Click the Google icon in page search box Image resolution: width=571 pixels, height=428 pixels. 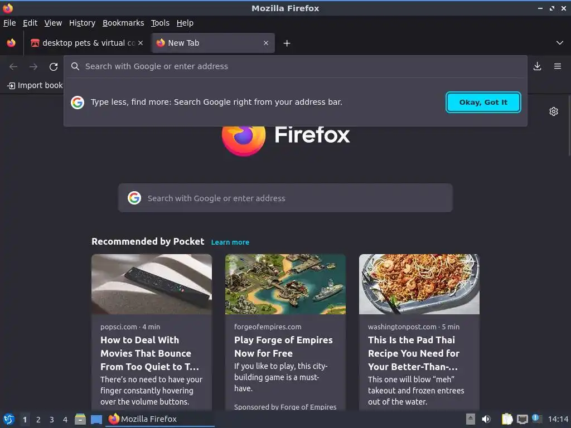134,198
